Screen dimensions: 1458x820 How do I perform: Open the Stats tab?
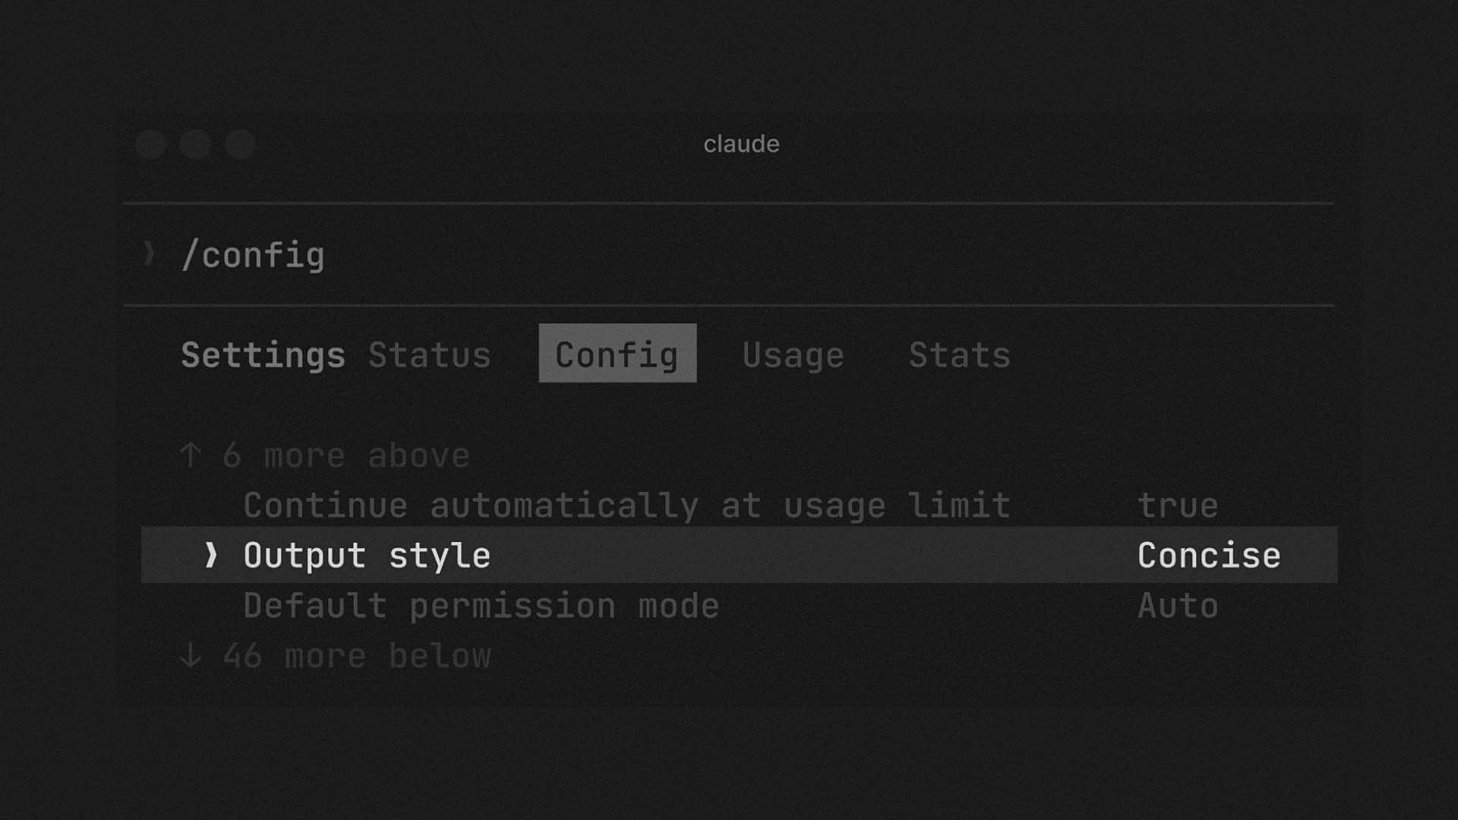(x=960, y=355)
